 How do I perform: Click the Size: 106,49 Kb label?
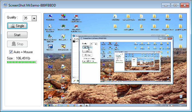pos(19,58)
